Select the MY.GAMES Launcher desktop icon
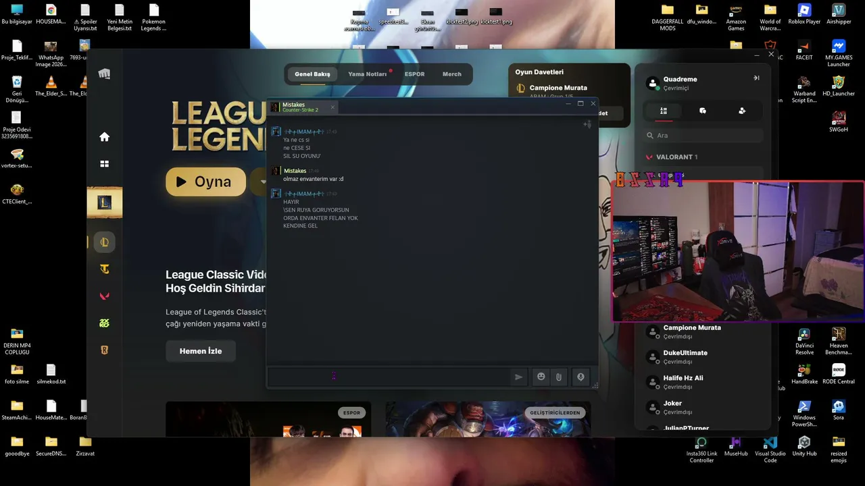865x486 pixels. click(x=839, y=54)
